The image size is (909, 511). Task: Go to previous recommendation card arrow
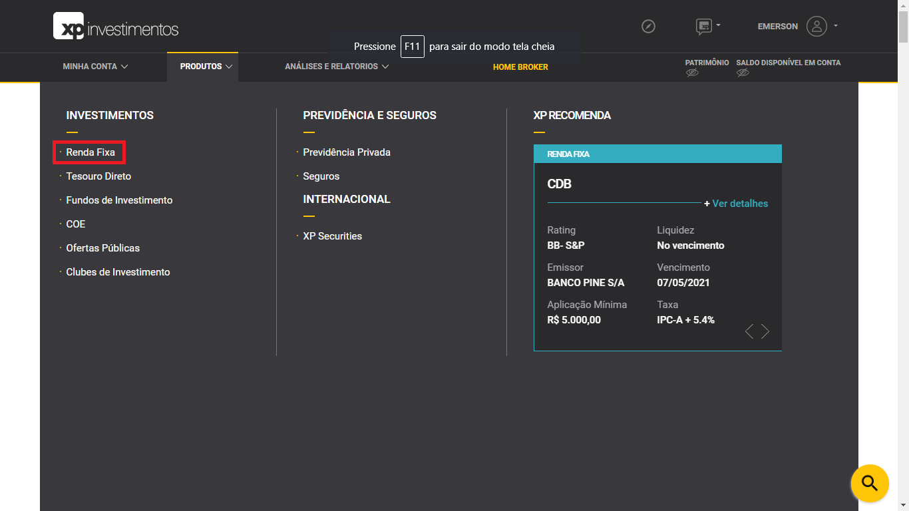[749, 331]
